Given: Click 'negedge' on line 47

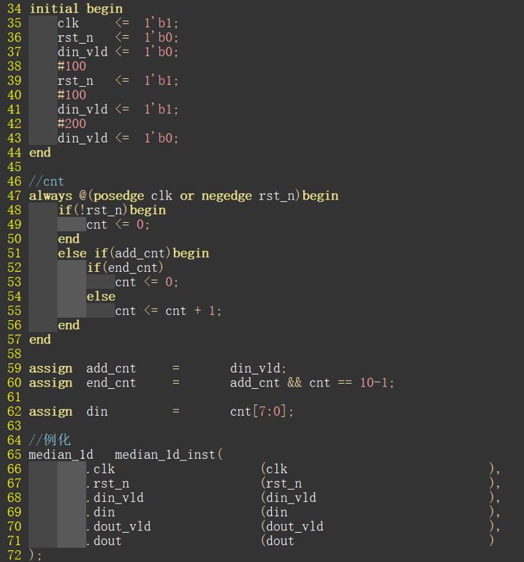Looking at the screenshot, I should tap(227, 196).
